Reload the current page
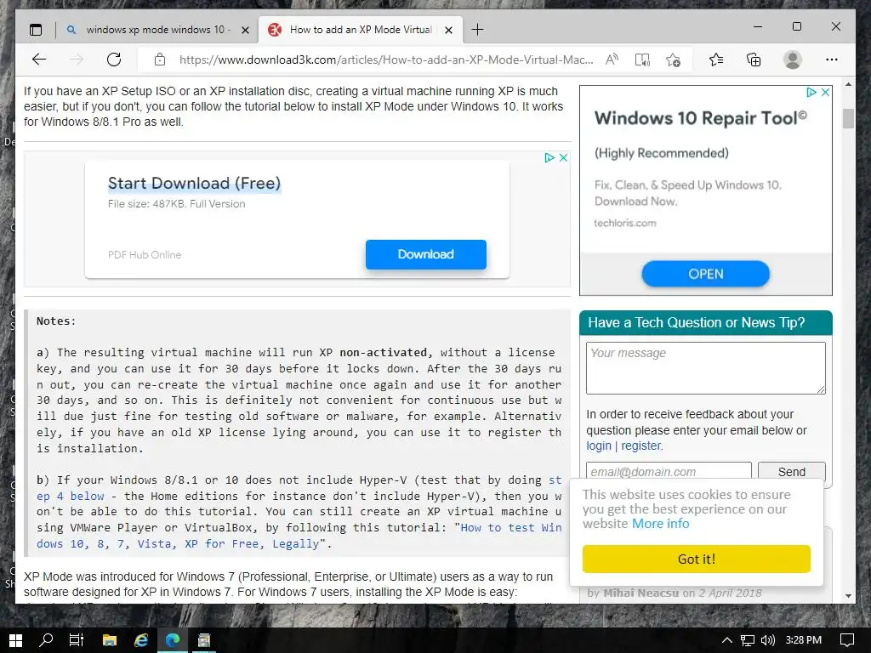This screenshot has height=653, width=871. 114,60
